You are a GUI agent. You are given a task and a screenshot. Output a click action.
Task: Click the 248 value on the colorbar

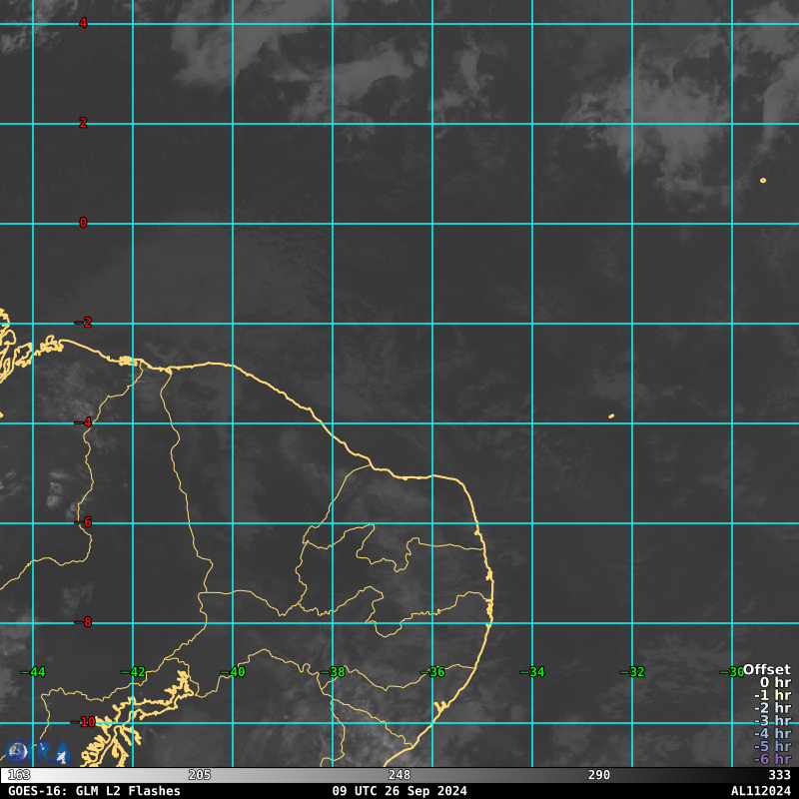[x=399, y=775]
